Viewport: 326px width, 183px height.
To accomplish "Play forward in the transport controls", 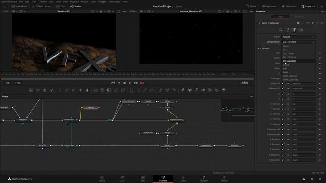I will click(x=130, y=83).
